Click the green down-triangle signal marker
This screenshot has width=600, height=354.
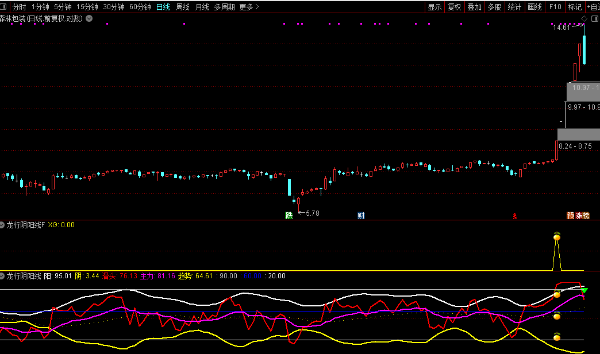(x=584, y=291)
